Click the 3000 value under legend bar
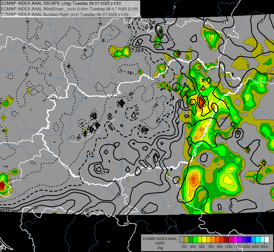This screenshot has width=274, height=252. (x=256, y=247)
